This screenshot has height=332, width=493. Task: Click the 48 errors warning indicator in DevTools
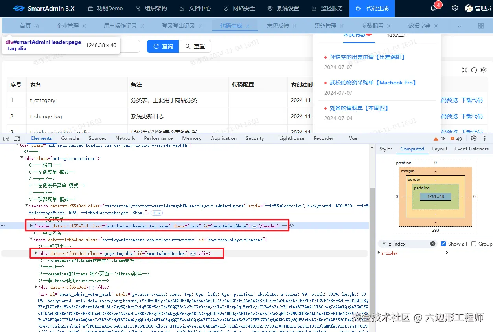tap(440, 138)
